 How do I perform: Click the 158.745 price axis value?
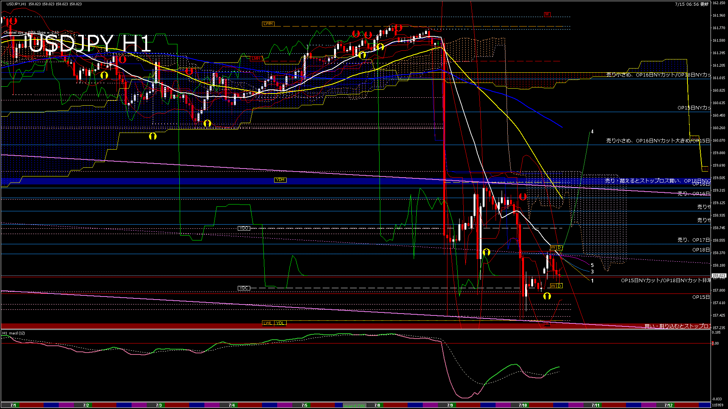click(x=719, y=228)
